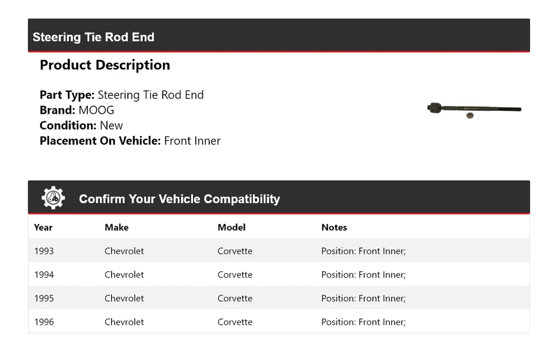This screenshot has height=352, width=558.
Task: Click the 1994 year cell
Action: coord(44,275)
